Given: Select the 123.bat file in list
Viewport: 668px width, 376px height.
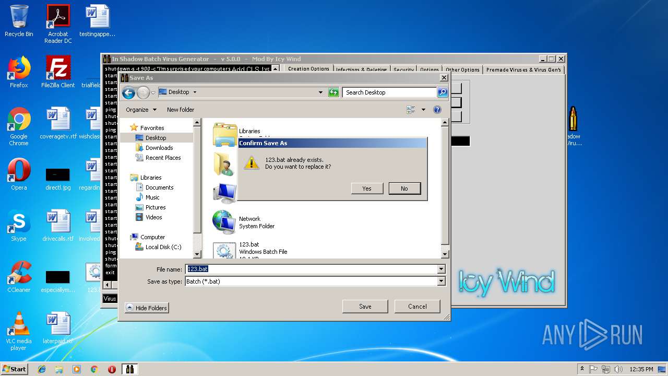Looking at the screenshot, I should [x=250, y=251].
